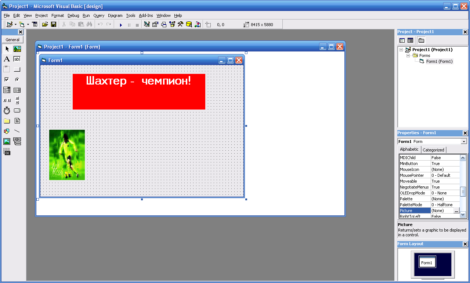Image resolution: width=470 pixels, height=283 pixels.
Task: Open the Add Form dropdown arrow
Action: [x=28, y=25]
